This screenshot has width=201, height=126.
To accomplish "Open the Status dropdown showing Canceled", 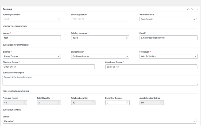I will pos(99,121).
